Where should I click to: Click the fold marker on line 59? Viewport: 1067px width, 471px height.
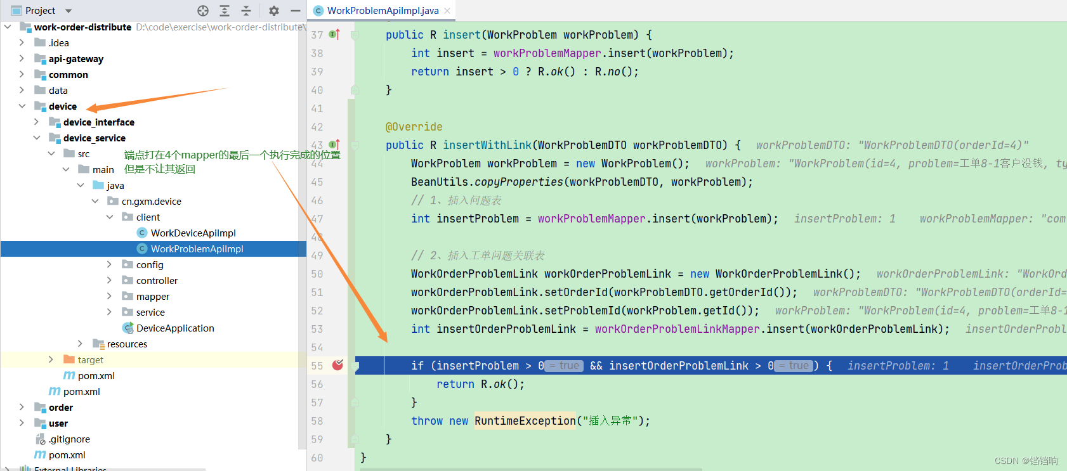[355, 439]
